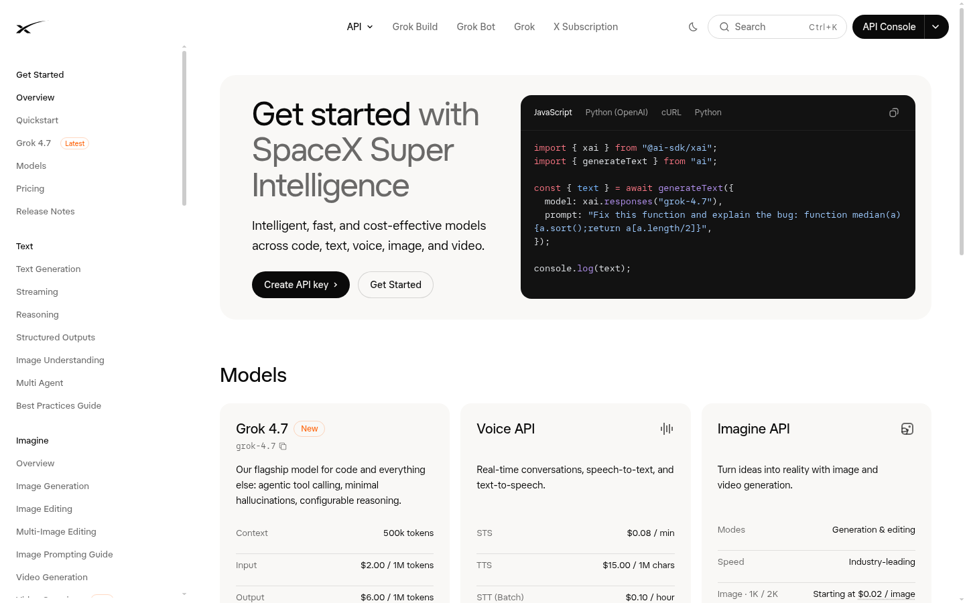The height and width of the screenshot is (603, 965).
Task: Open Multi-Image Editing sidebar link
Action: click(56, 532)
